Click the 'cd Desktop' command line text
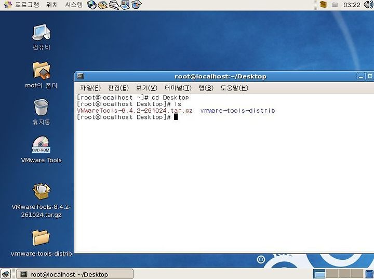Image resolution: width=374 pixels, height=279 pixels. click(x=170, y=98)
